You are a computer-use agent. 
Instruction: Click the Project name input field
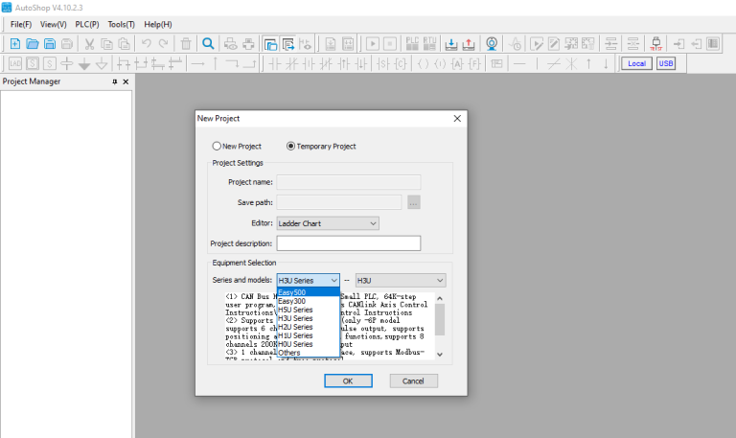[348, 182]
